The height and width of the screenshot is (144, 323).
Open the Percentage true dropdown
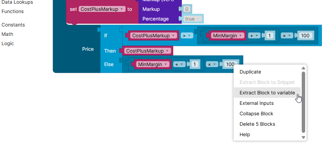[192, 19]
